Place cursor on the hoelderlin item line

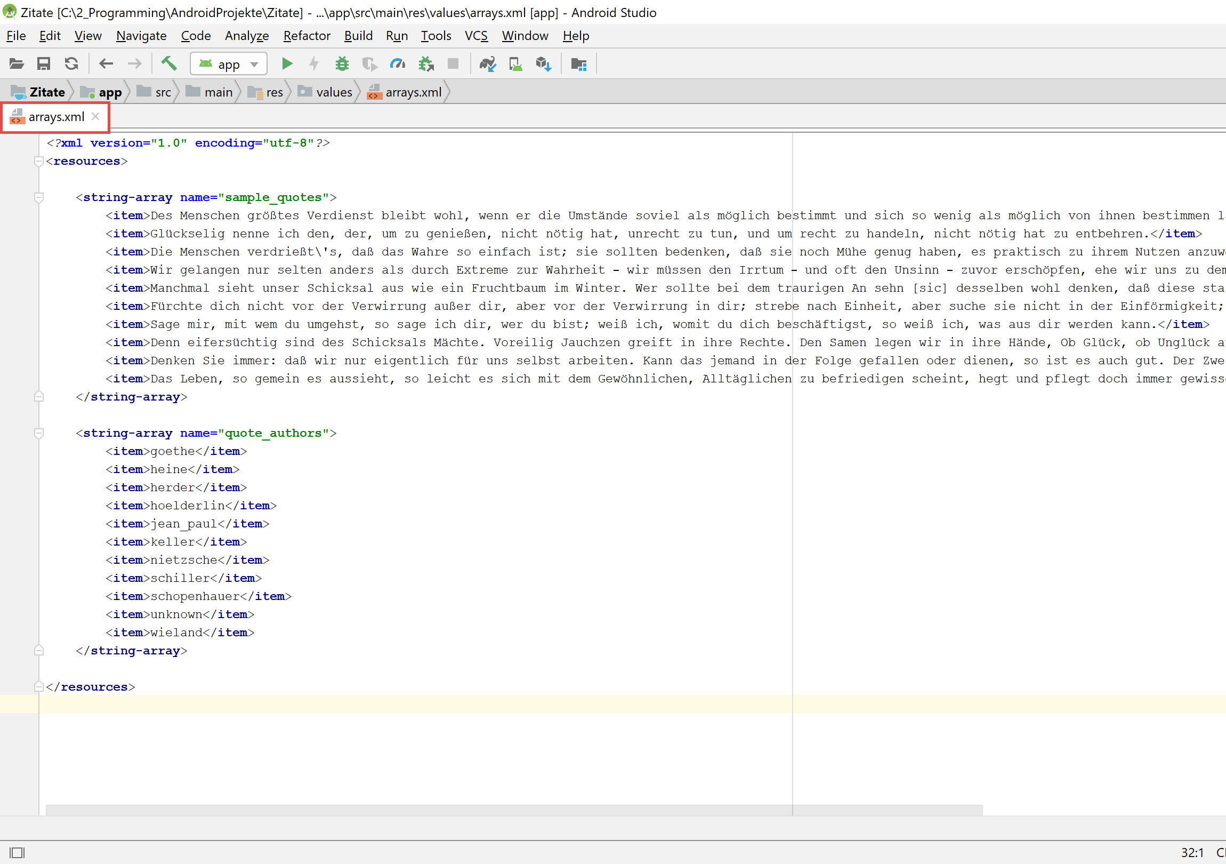coord(191,506)
